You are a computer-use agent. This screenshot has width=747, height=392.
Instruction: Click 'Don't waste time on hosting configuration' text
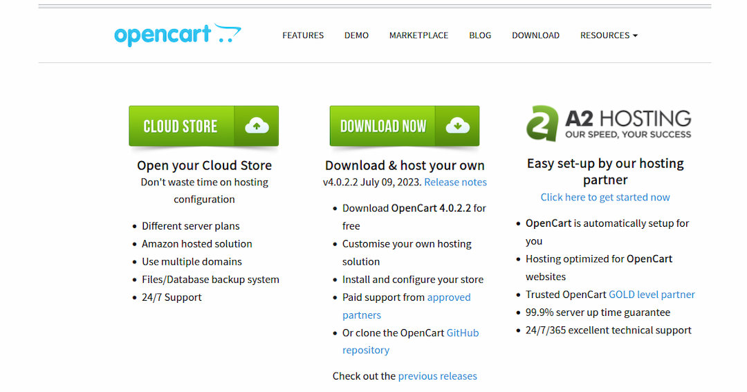pyautogui.click(x=204, y=191)
